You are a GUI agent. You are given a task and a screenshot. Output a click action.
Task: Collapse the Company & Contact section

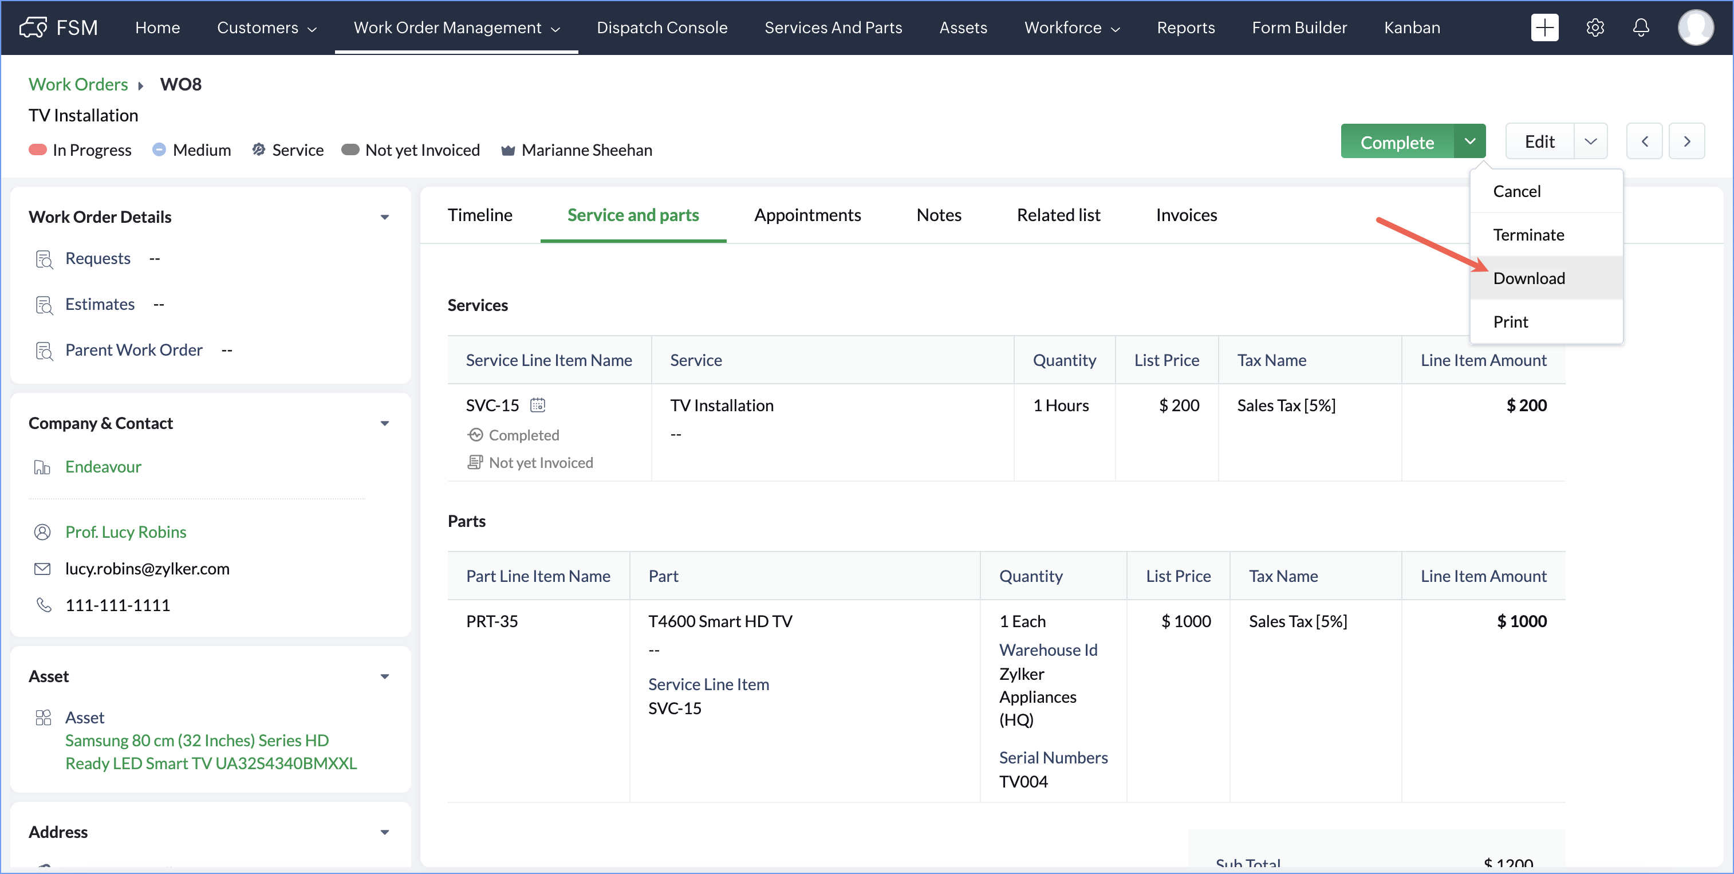(384, 423)
